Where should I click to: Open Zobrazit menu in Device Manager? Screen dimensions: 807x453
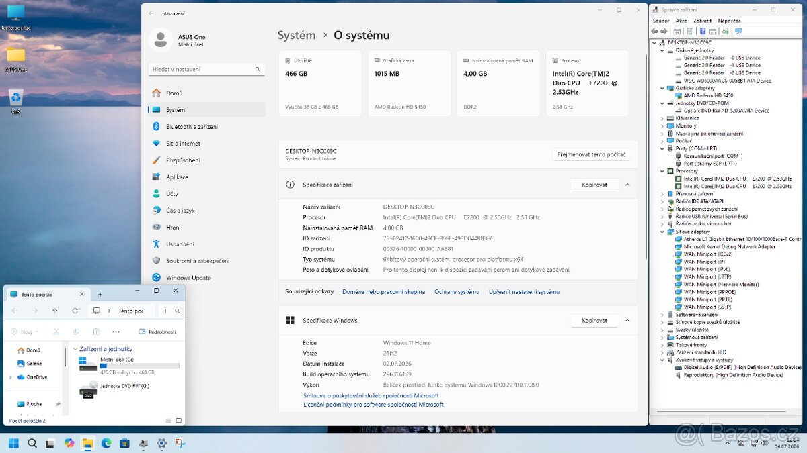click(702, 21)
